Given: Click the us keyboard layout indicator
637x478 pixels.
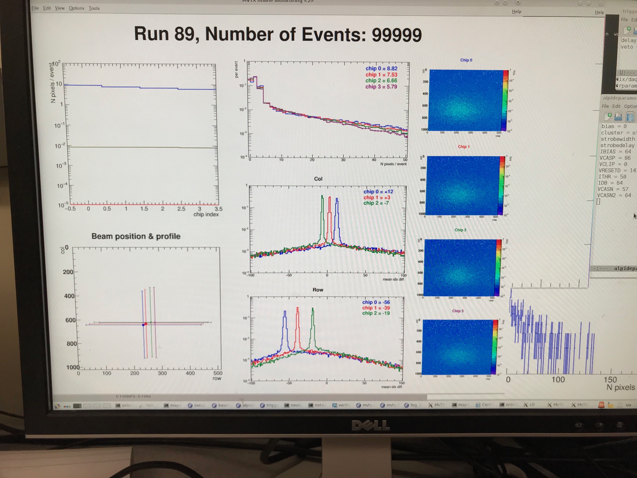Looking at the screenshot, I should (628, 405).
